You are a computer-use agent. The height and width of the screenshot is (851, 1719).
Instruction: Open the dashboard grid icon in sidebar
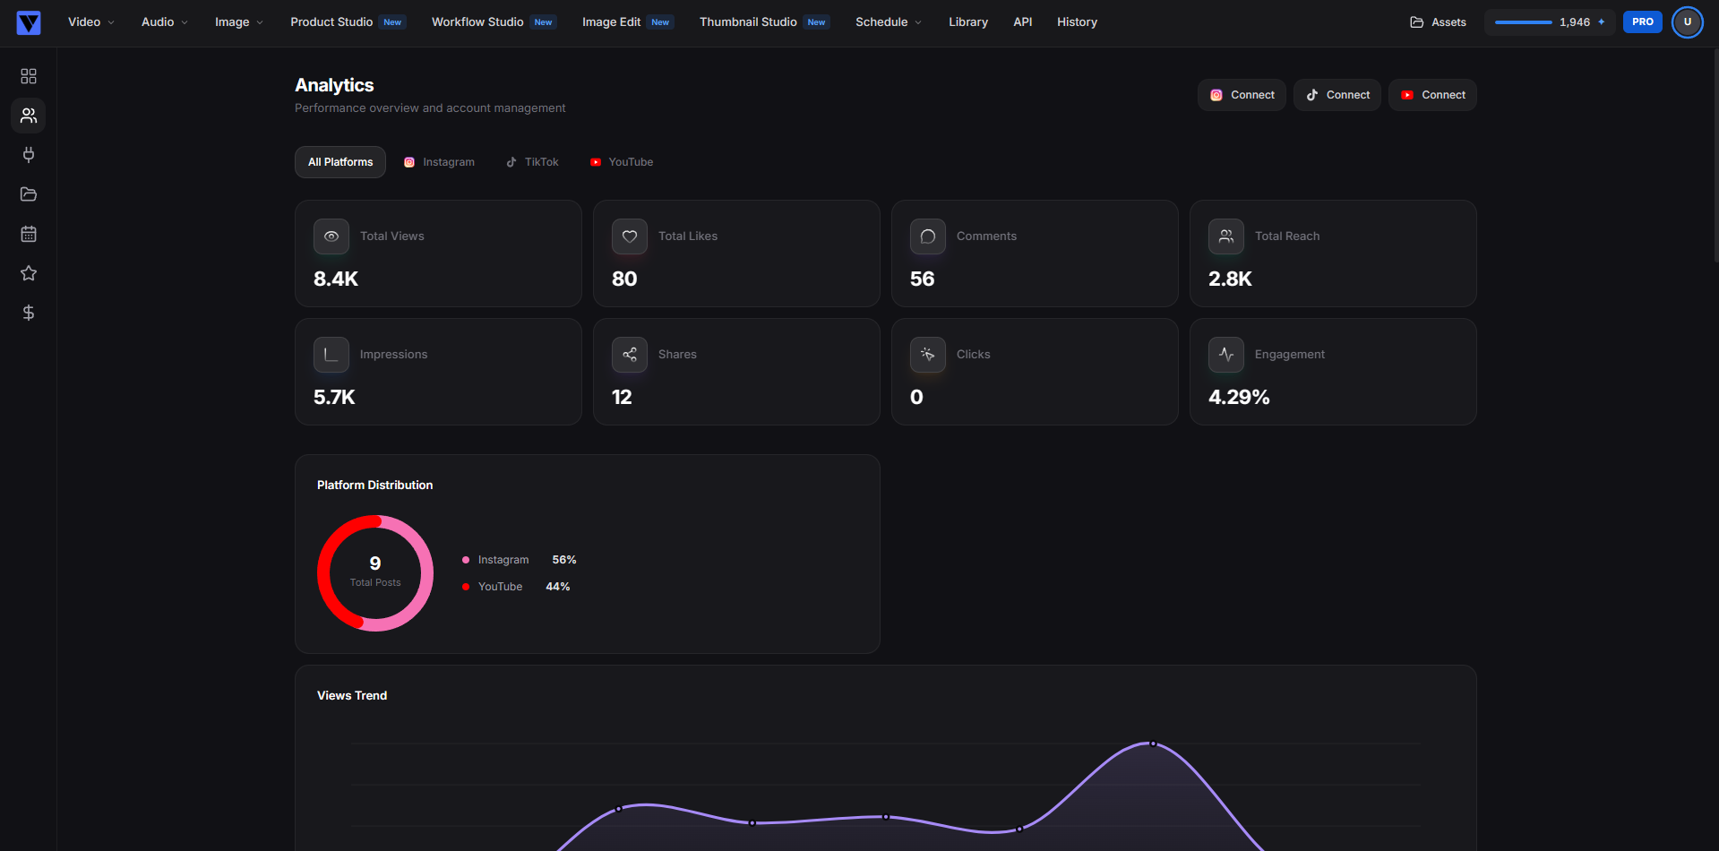point(29,76)
